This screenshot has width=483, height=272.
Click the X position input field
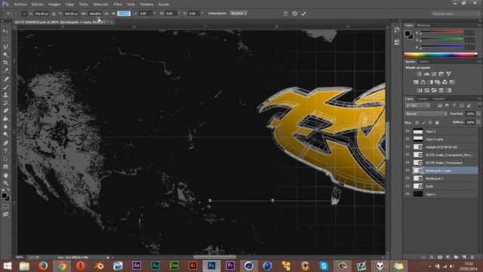[42, 14]
